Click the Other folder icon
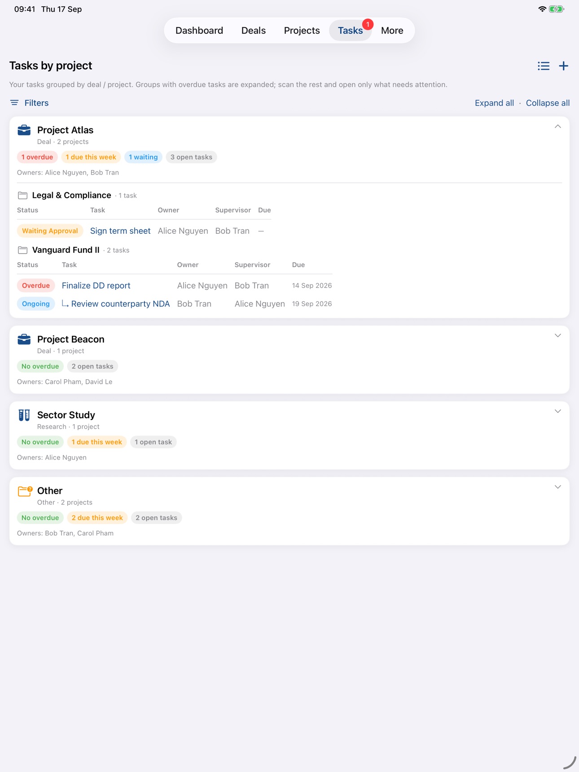Screen dimensions: 579x772 25,491
